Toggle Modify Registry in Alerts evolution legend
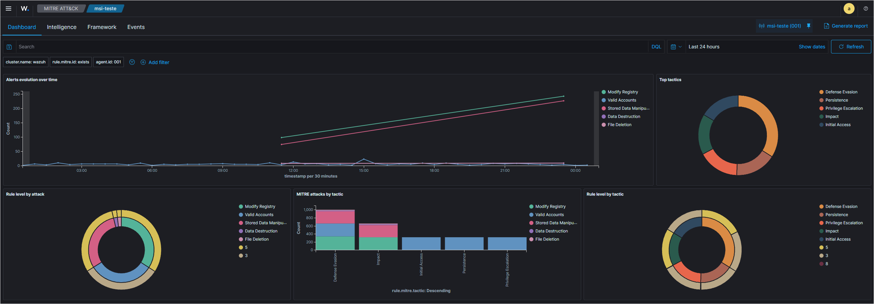 click(619, 92)
